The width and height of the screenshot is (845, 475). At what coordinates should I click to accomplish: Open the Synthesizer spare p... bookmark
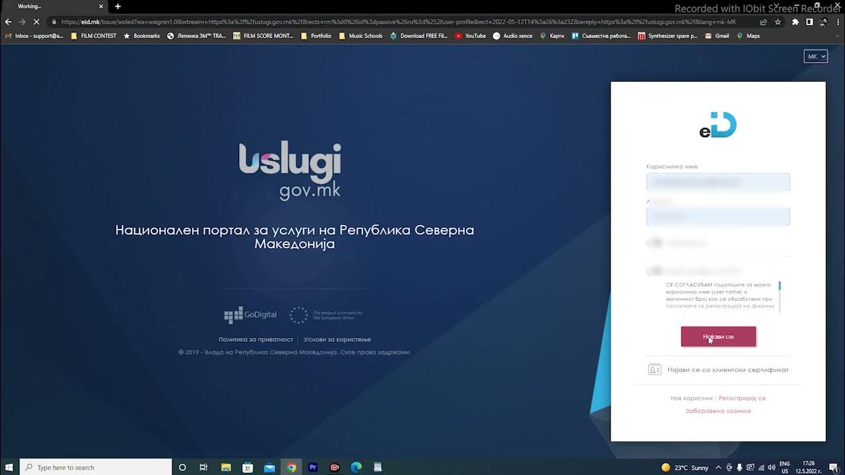(x=668, y=36)
